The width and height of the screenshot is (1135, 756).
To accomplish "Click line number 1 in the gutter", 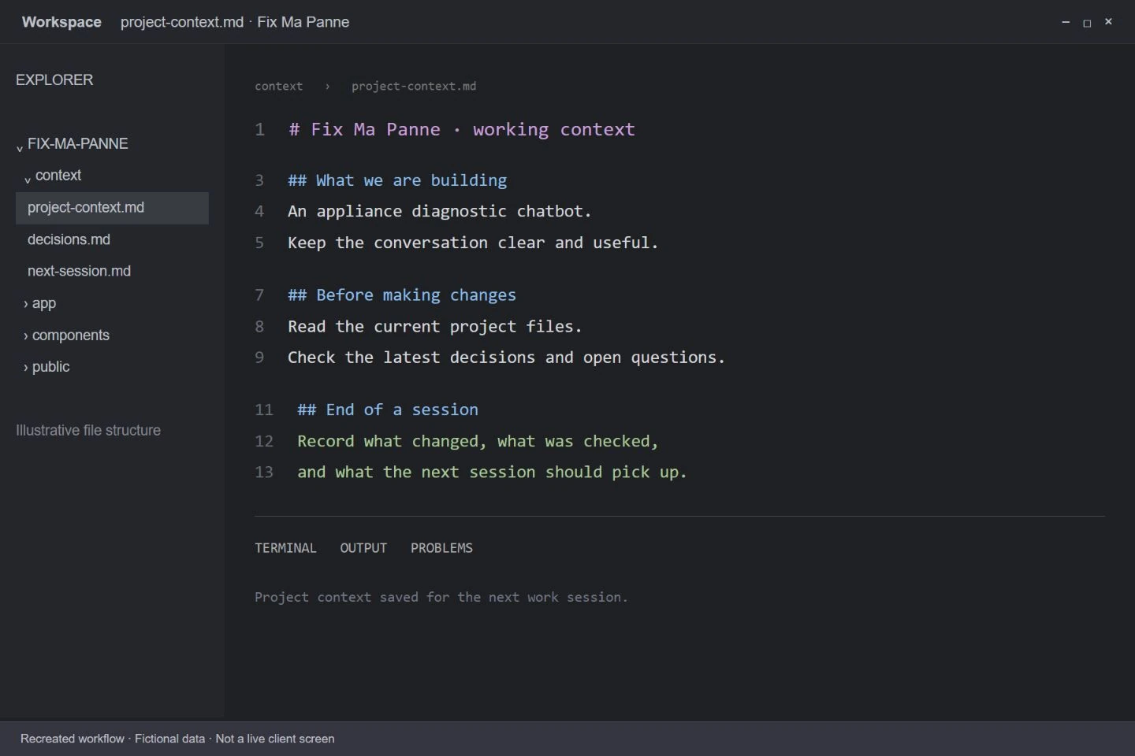I will 259,129.
